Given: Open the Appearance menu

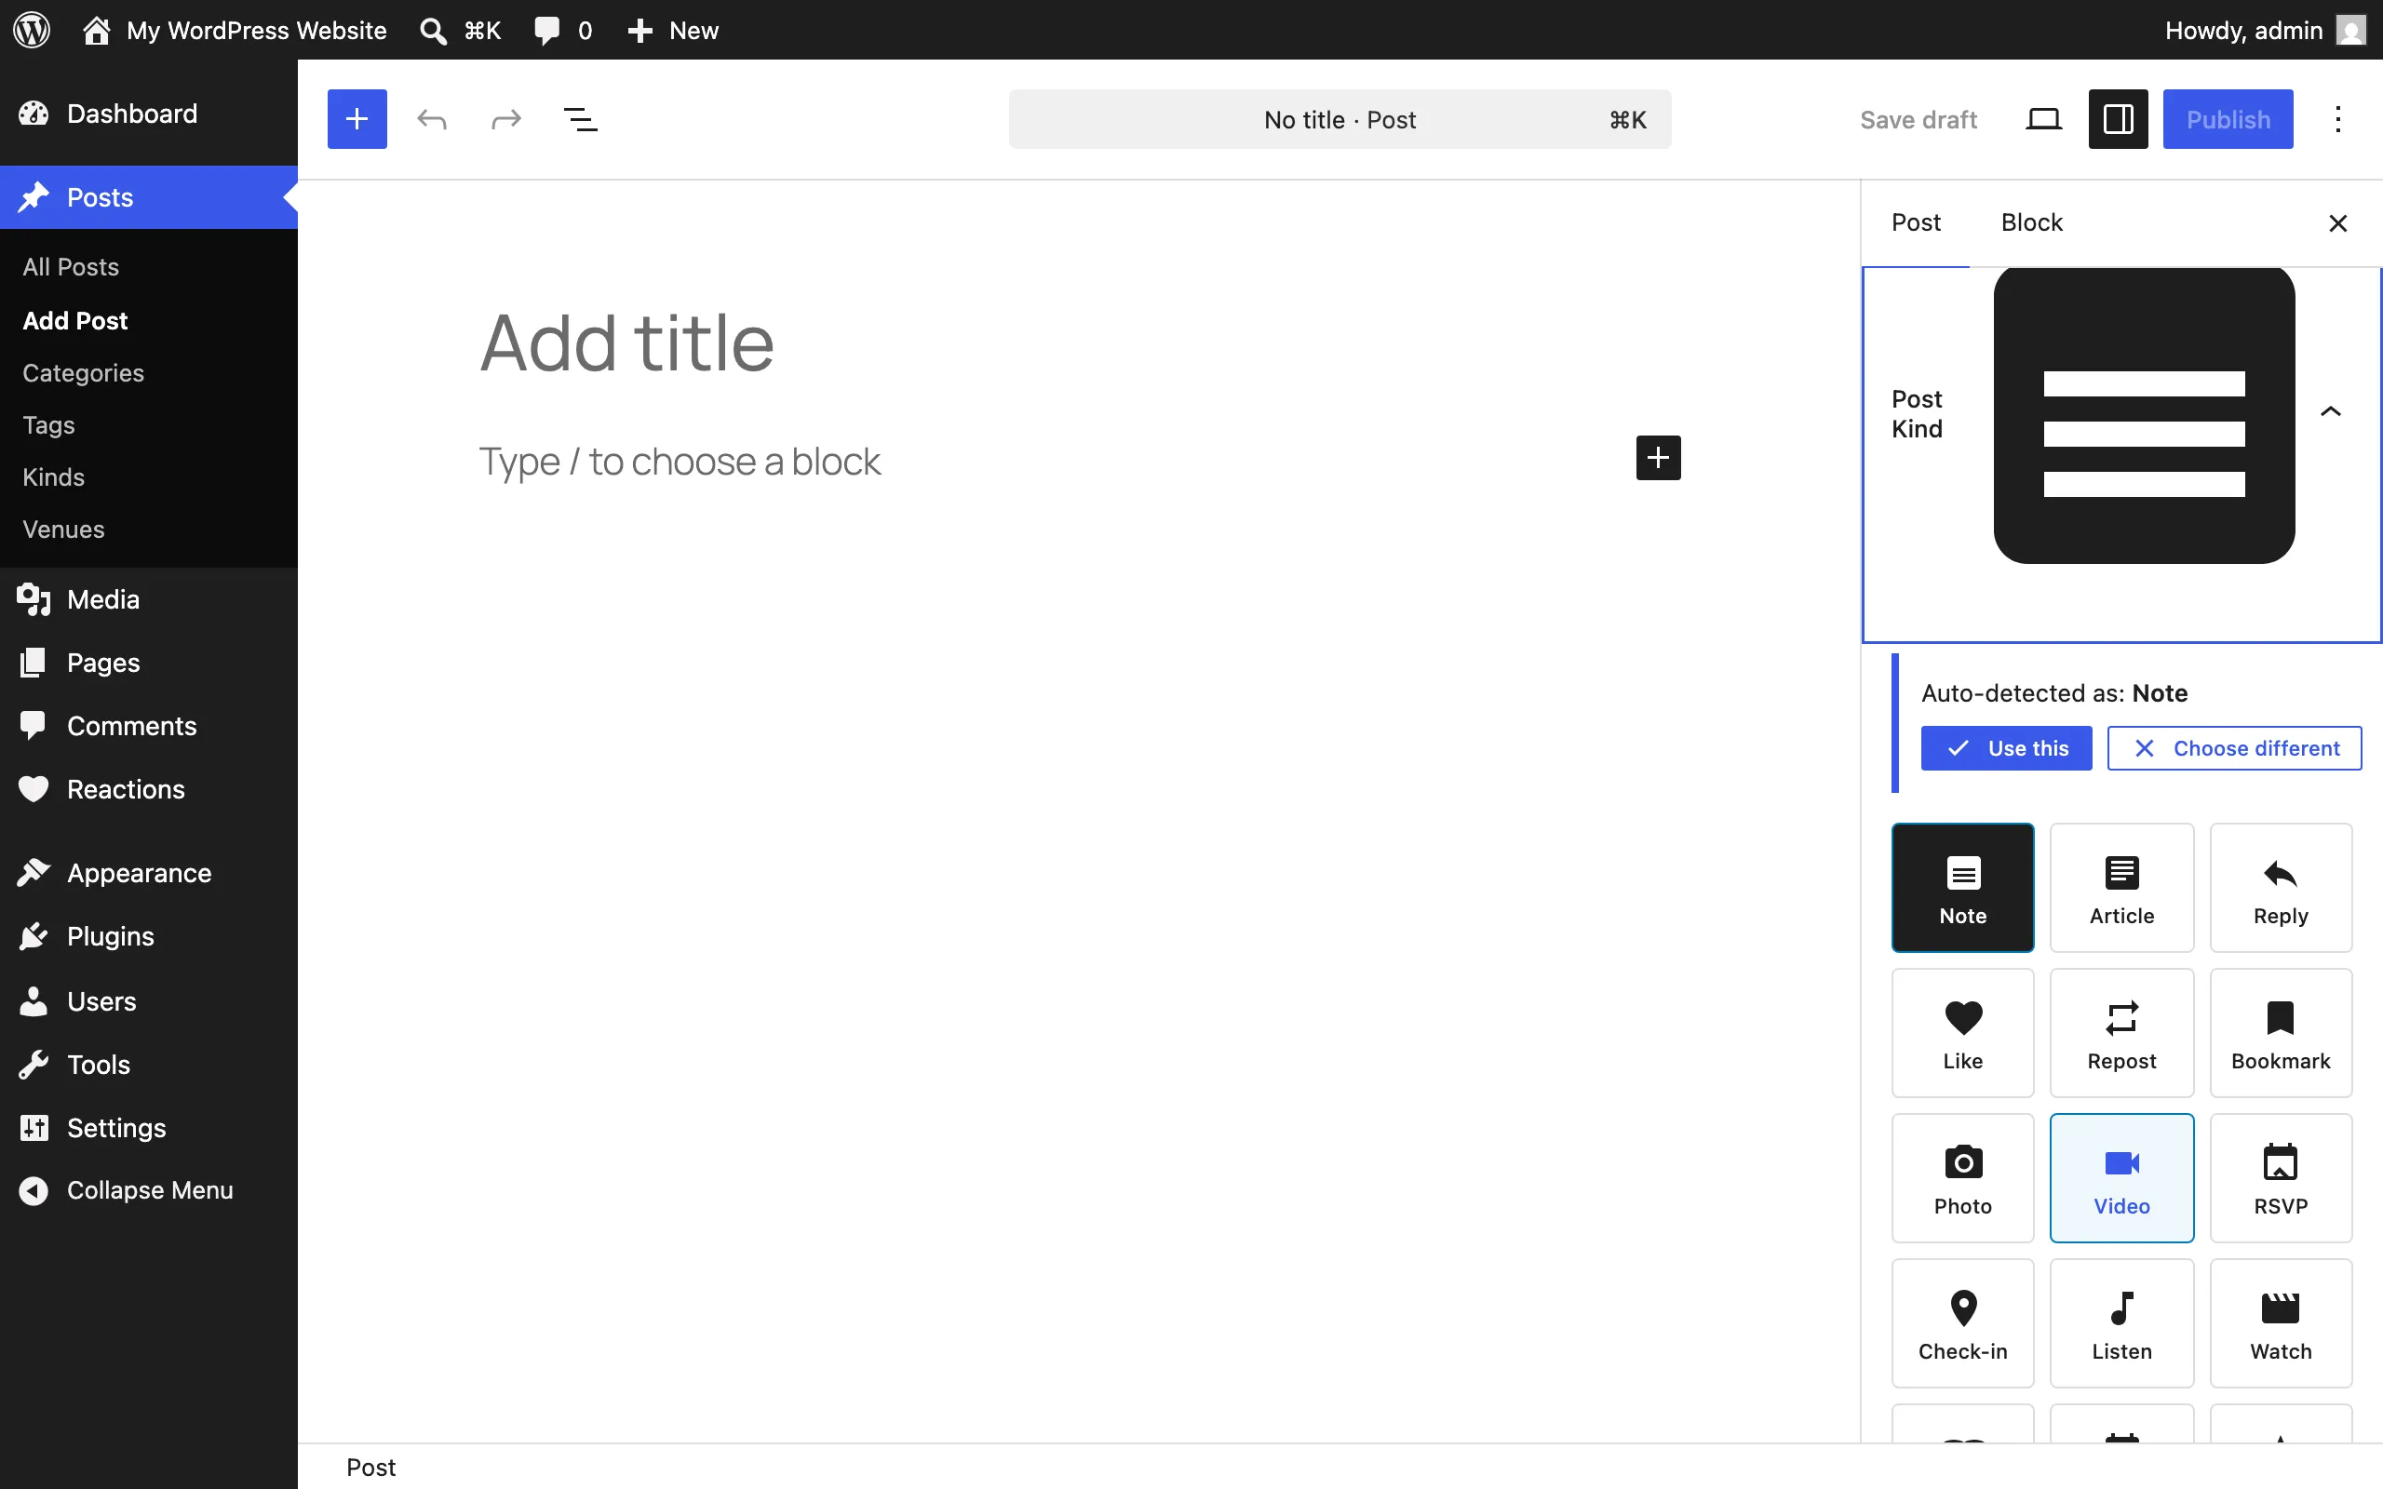Looking at the screenshot, I should click(x=149, y=873).
